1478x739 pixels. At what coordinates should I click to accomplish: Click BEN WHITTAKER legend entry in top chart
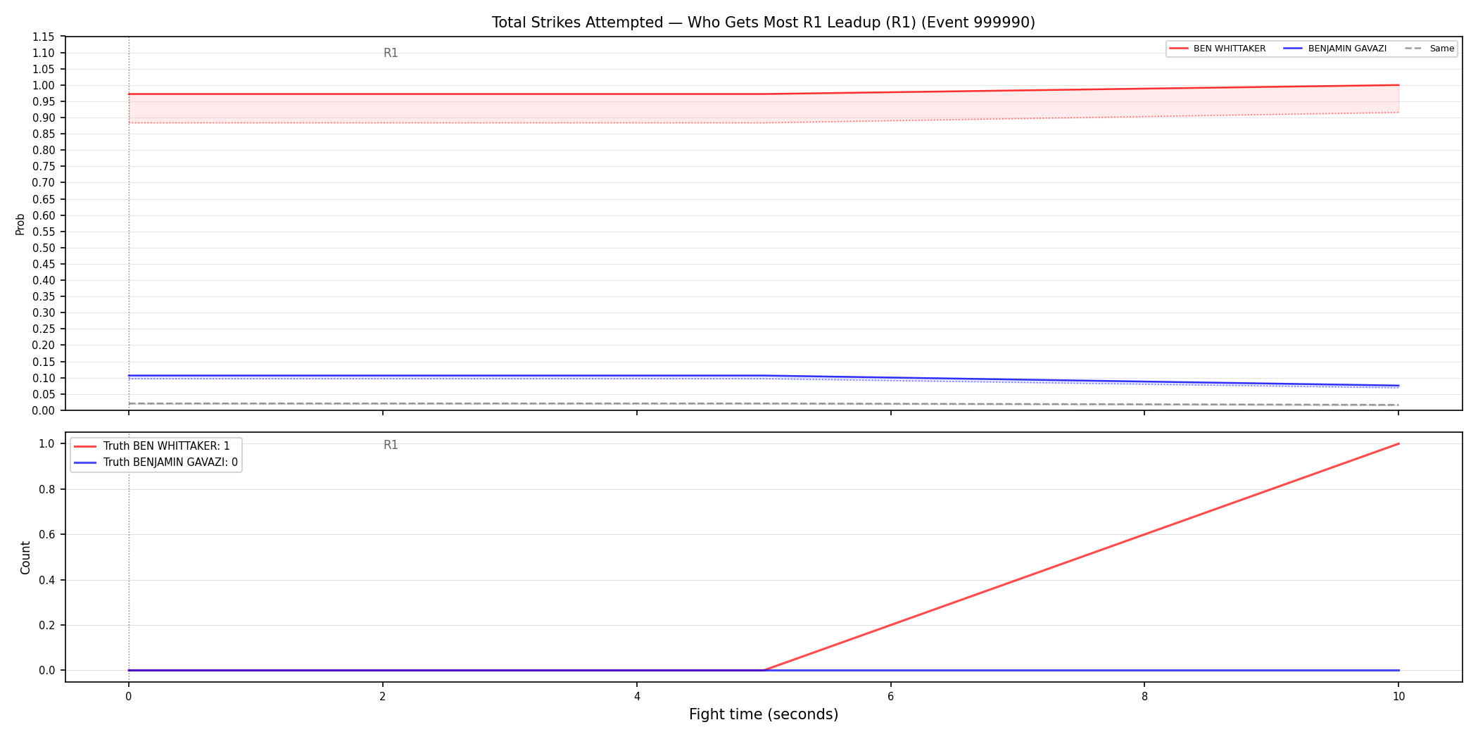(x=1218, y=49)
